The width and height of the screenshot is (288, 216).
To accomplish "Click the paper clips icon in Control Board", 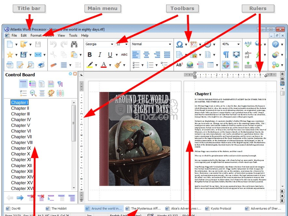I will [60, 93].
